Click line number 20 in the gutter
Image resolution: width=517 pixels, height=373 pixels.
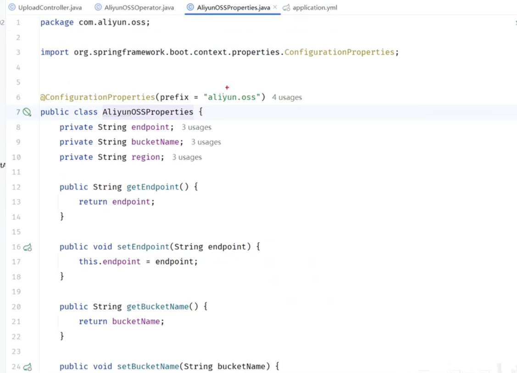(16, 307)
